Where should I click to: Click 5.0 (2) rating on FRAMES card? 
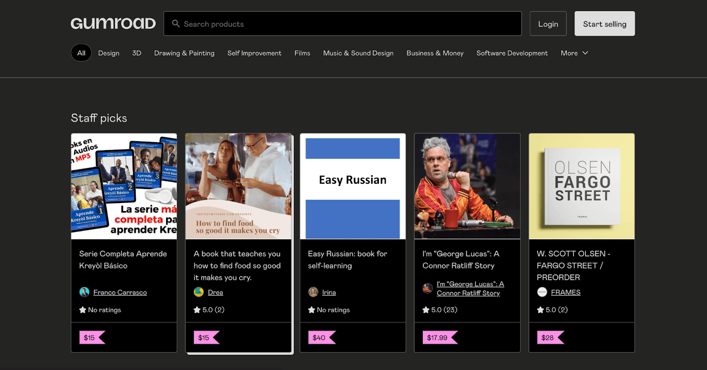pos(557,310)
